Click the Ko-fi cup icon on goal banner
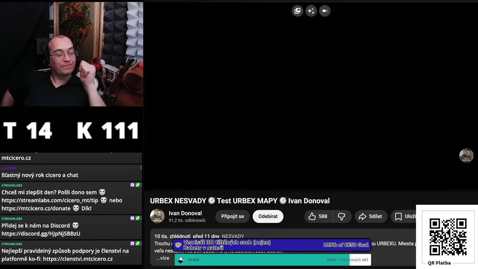 click(179, 245)
